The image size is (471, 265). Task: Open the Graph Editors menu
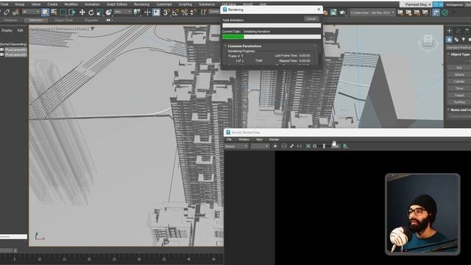(x=117, y=4)
